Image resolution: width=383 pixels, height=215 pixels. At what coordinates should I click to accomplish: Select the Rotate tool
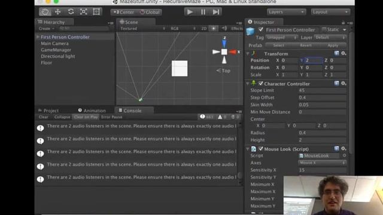[x=71, y=12]
